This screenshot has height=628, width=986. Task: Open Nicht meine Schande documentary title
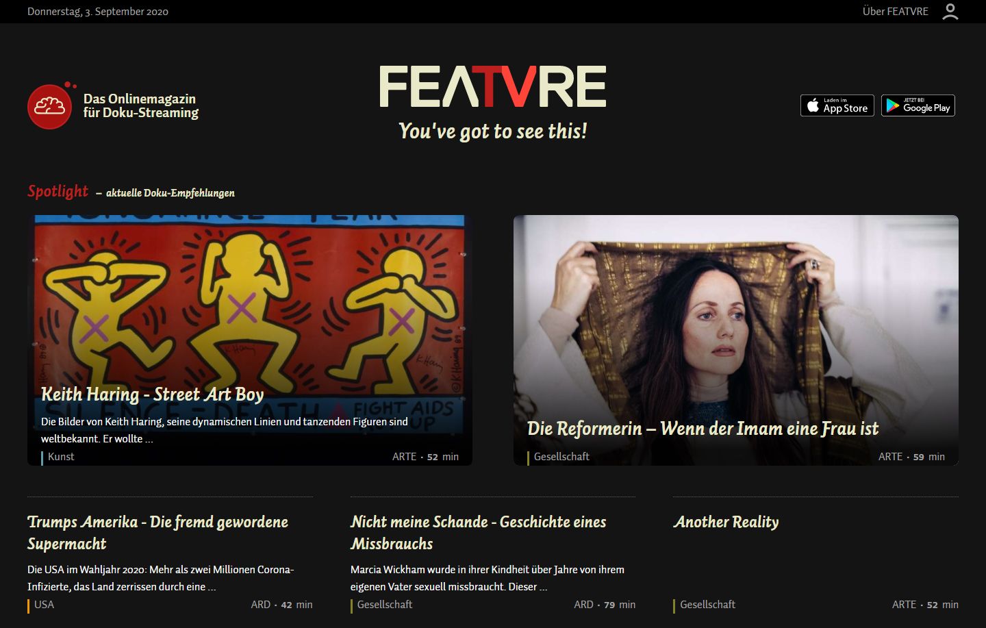point(478,533)
